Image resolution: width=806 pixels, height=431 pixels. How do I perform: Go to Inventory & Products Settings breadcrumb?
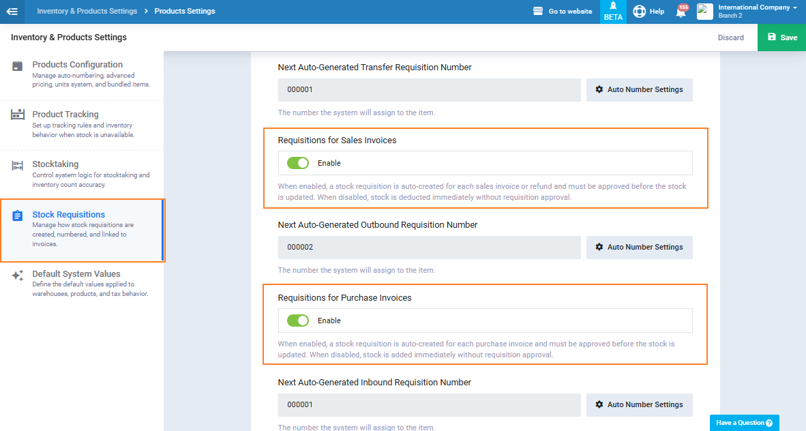[x=87, y=12]
